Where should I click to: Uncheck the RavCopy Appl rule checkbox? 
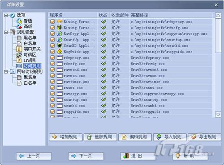coord(52,33)
